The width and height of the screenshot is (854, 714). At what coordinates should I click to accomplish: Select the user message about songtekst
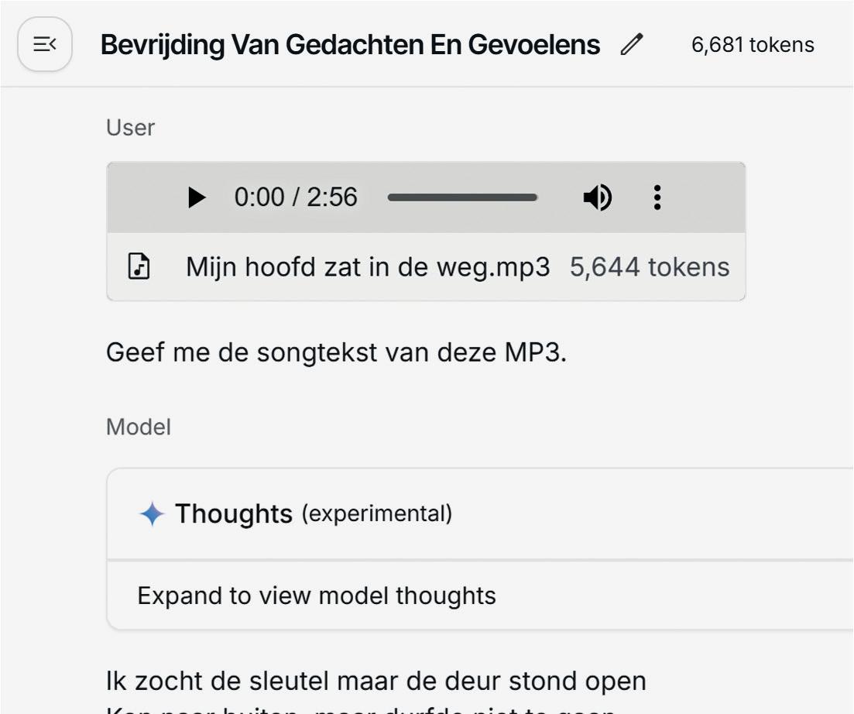click(336, 352)
